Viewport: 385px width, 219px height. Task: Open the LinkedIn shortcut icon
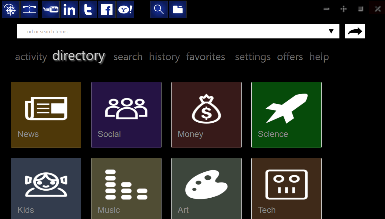click(69, 9)
